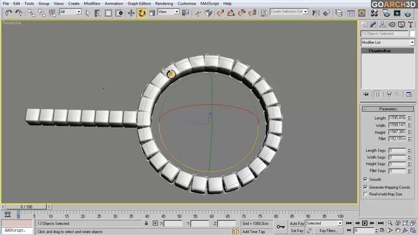This screenshot has height=235, width=418.
Task: Toggle Real-World Map Size checkbox
Action: (x=366, y=195)
